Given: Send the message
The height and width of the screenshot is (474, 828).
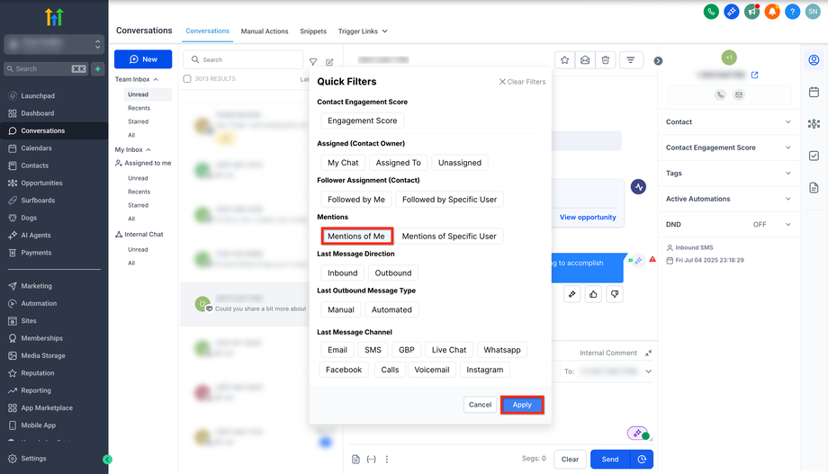Looking at the screenshot, I should 610,460.
